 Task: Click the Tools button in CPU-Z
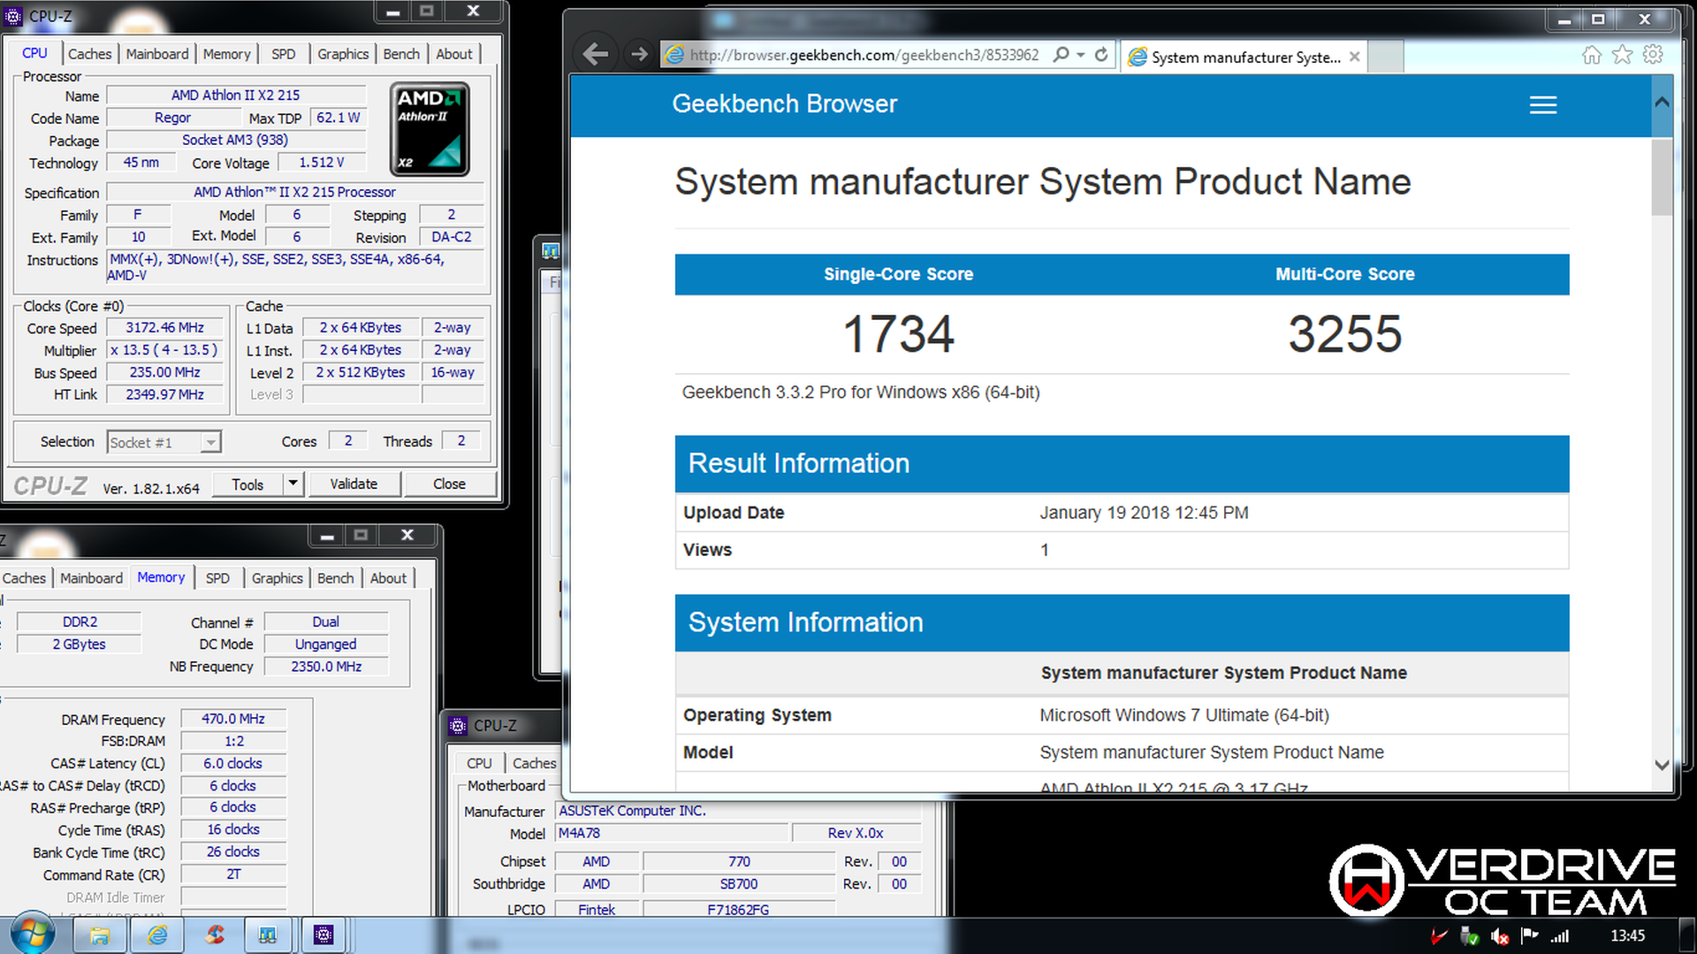(248, 485)
